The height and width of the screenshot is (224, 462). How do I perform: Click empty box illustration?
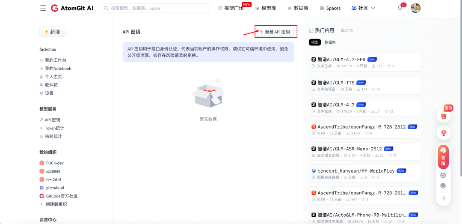pos(208,94)
